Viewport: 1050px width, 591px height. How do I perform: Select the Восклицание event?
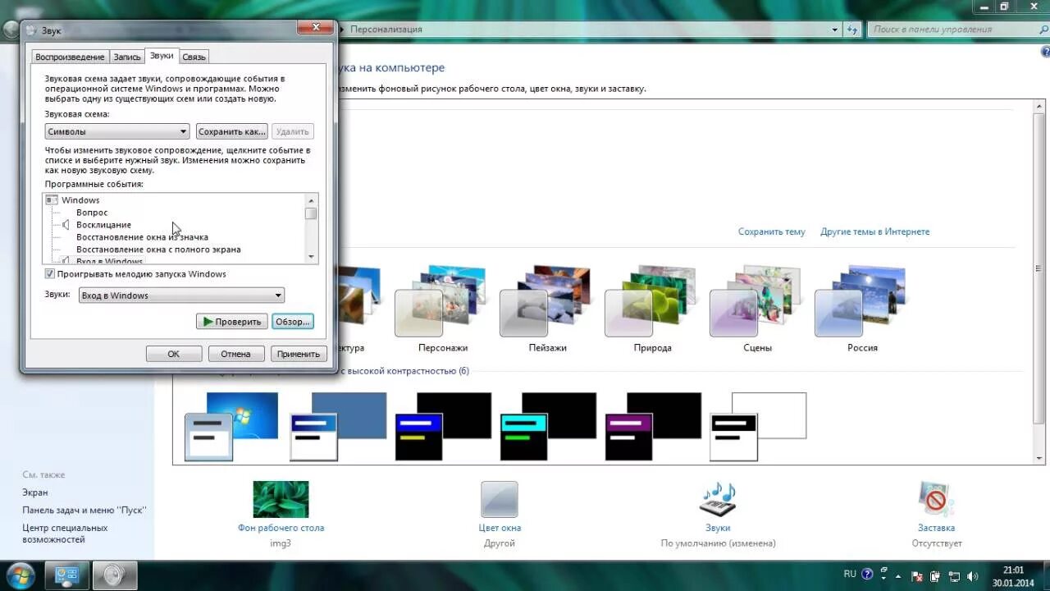tap(103, 225)
